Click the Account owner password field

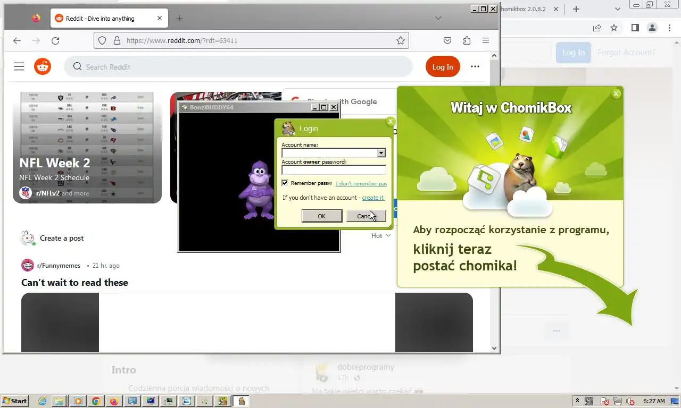[334, 170]
